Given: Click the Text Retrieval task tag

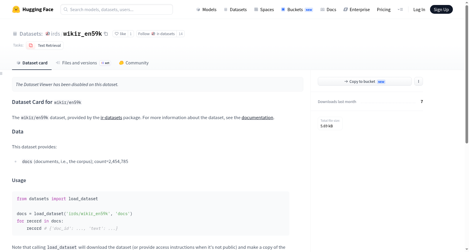Looking at the screenshot, I should tap(45, 45).
